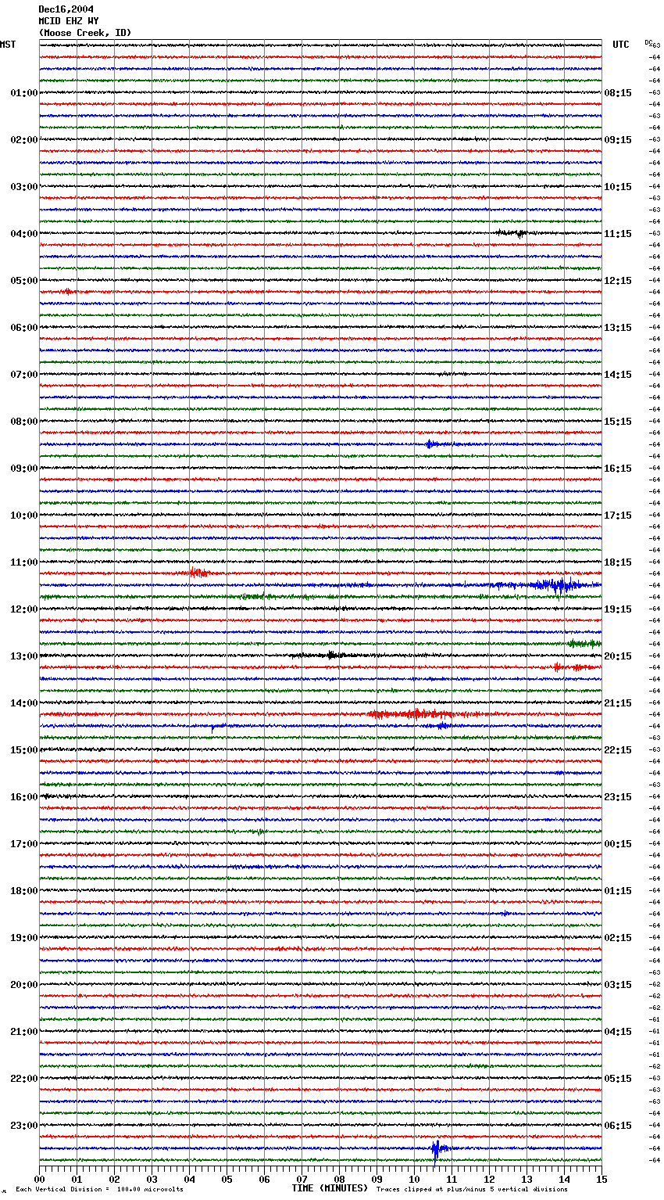Select the 22:00 MST row label
This screenshot has height=1200, width=664.
point(24,1079)
